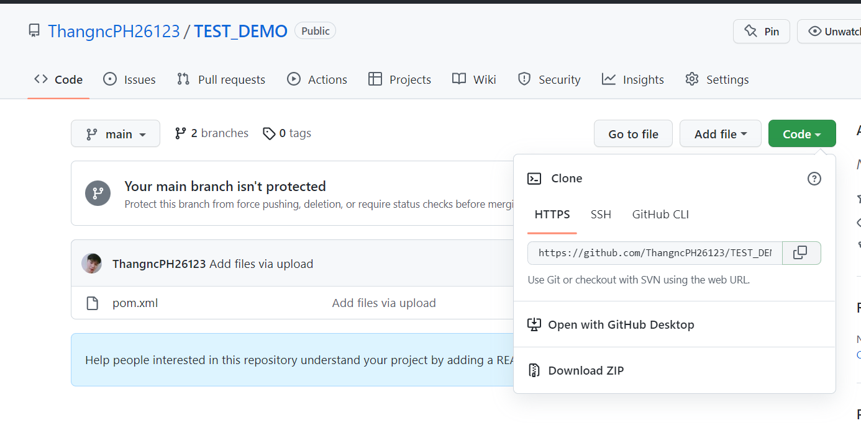Click the README suggestion banner text
Image resolution: width=861 pixels, height=423 pixels.
tap(299, 360)
